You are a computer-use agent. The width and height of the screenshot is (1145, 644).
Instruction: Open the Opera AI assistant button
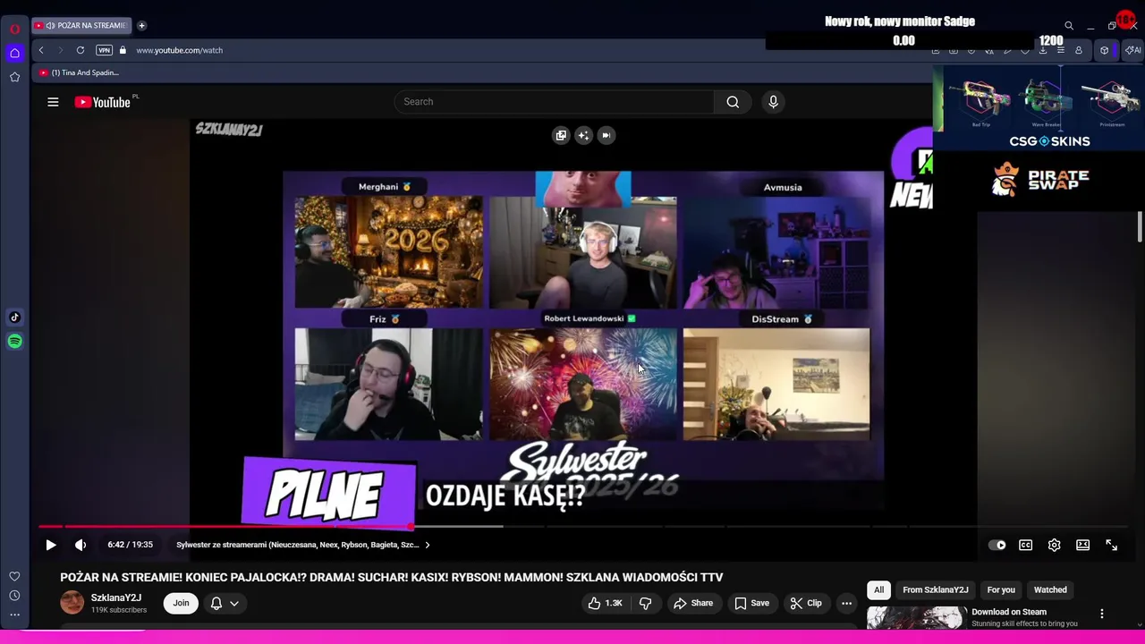(1132, 50)
